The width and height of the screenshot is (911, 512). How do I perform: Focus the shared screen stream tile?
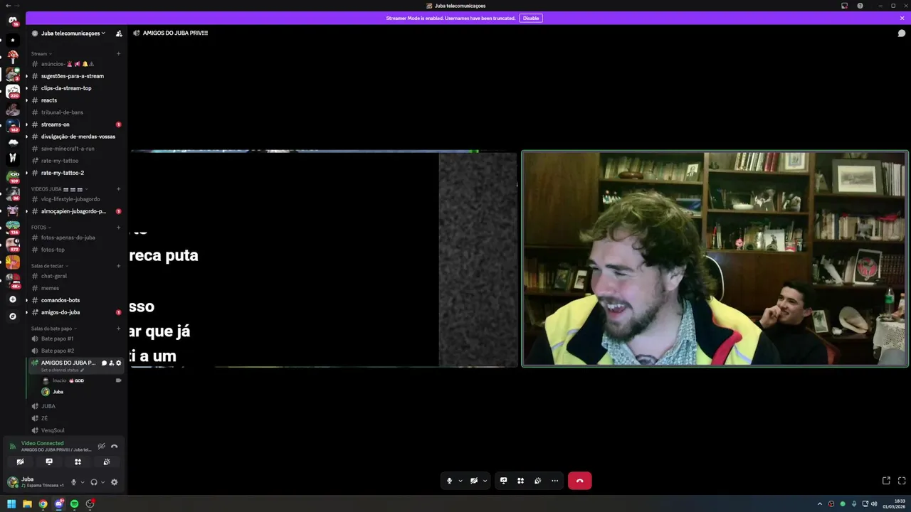324,259
